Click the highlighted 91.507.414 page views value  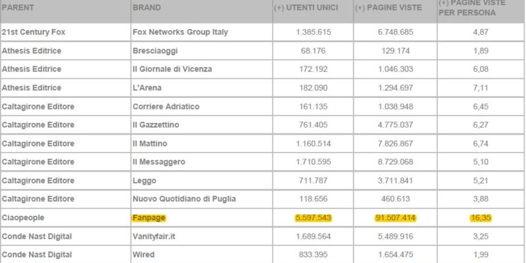(395, 218)
